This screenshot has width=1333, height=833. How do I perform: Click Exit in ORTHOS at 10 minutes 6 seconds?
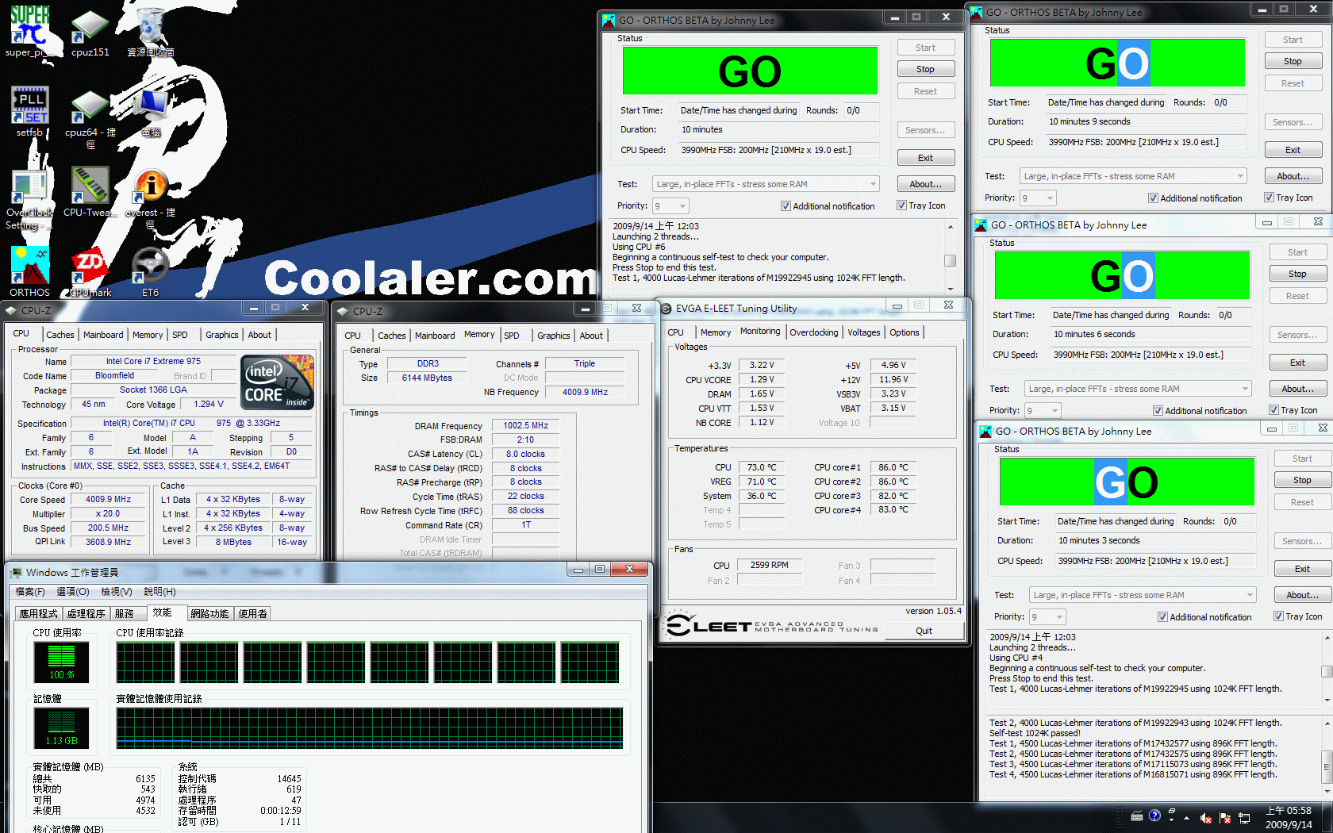(x=1297, y=363)
